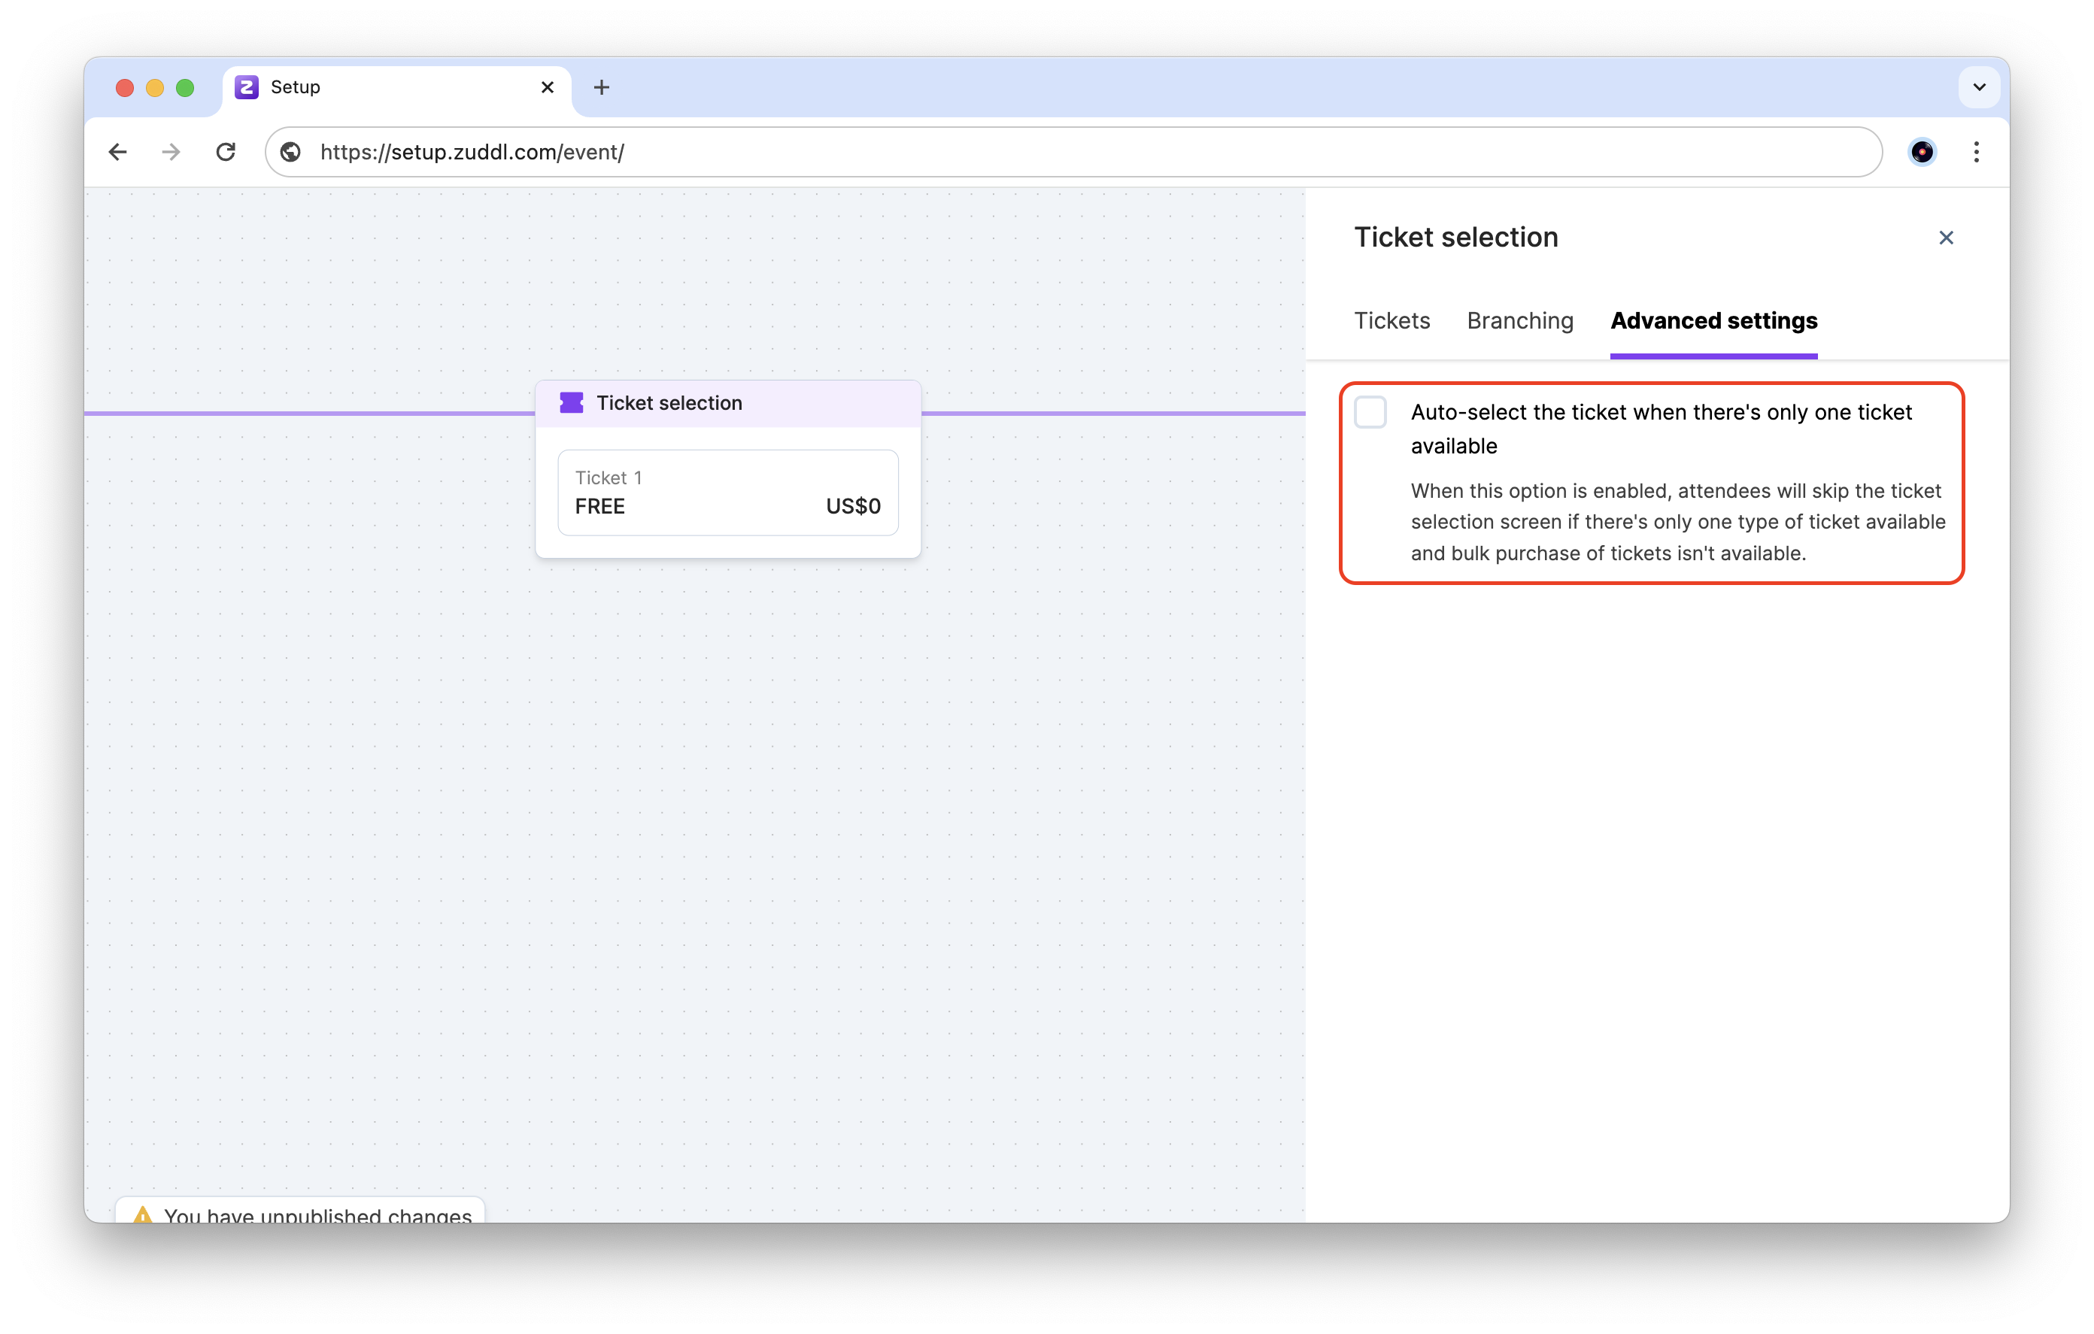Viewport: 2094px width, 1334px height.
Task: Open a new browser tab
Action: click(x=601, y=87)
